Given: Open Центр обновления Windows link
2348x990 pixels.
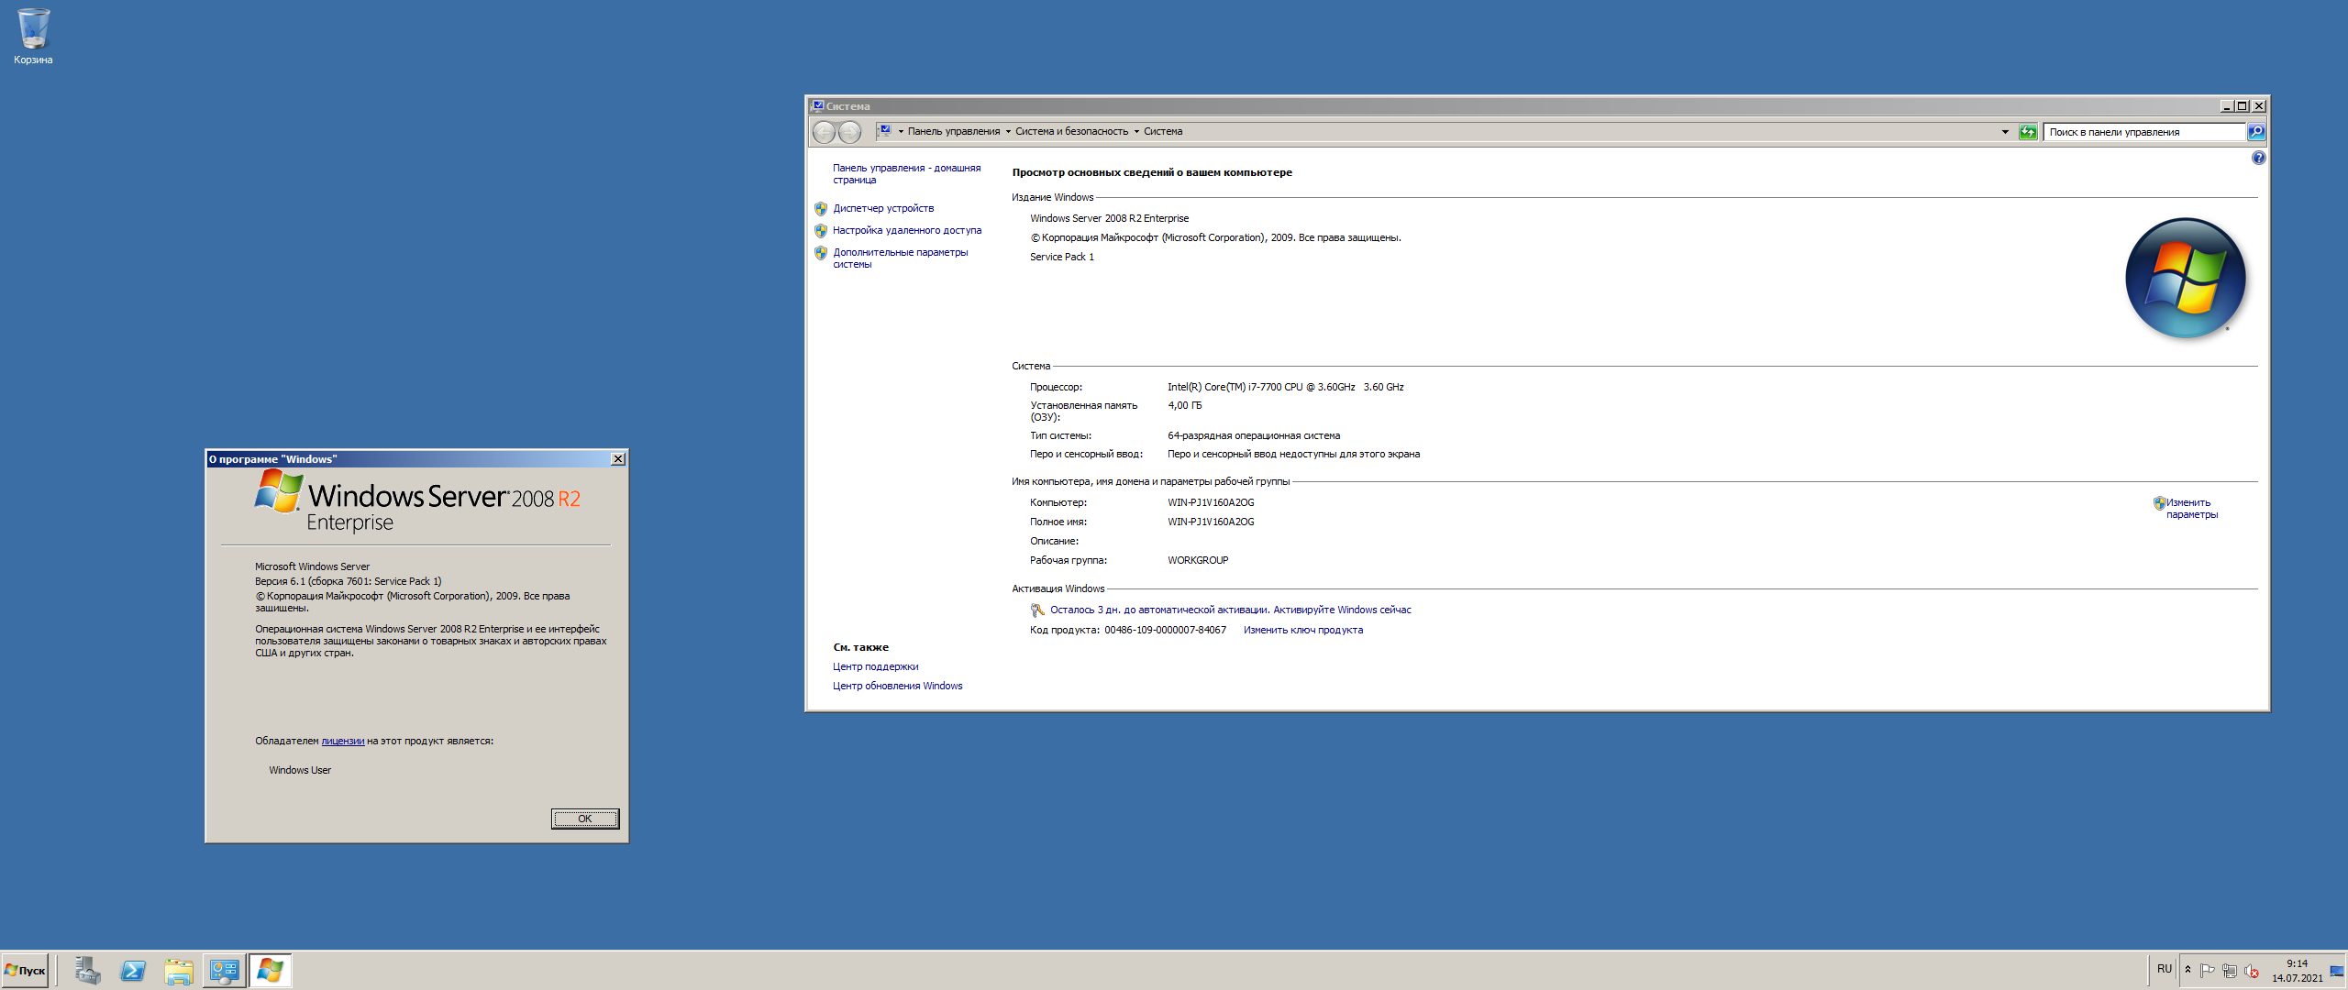Looking at the screenshot, I should point(897,687).
